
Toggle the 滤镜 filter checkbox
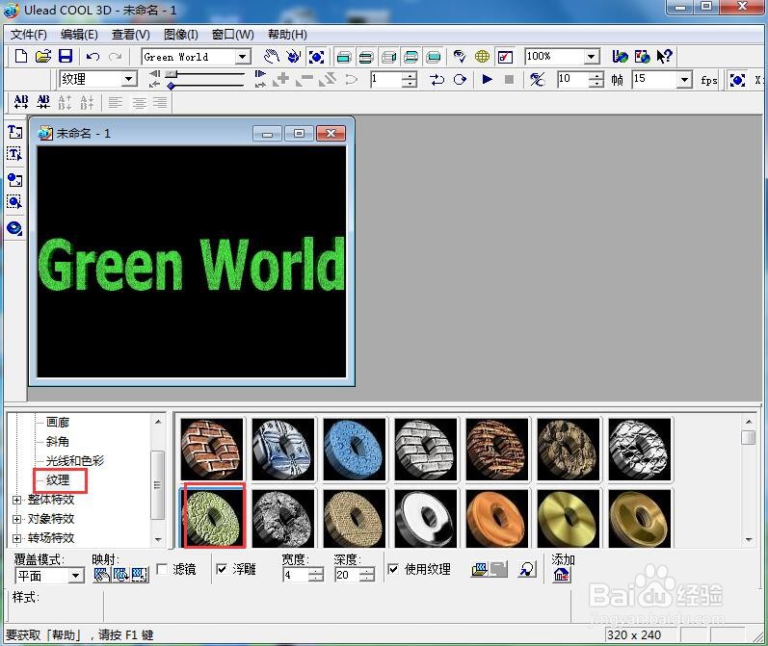point(162,569)
